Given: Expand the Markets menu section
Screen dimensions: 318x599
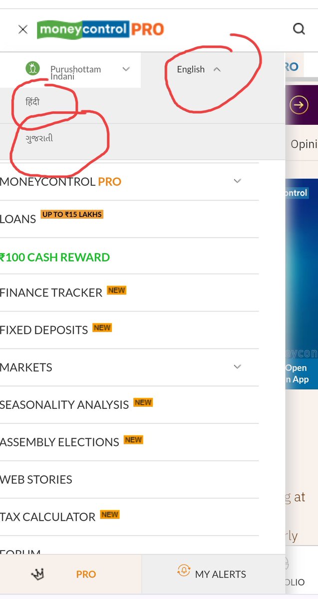Looking at the screenshot, I should [x=237, y=367].
